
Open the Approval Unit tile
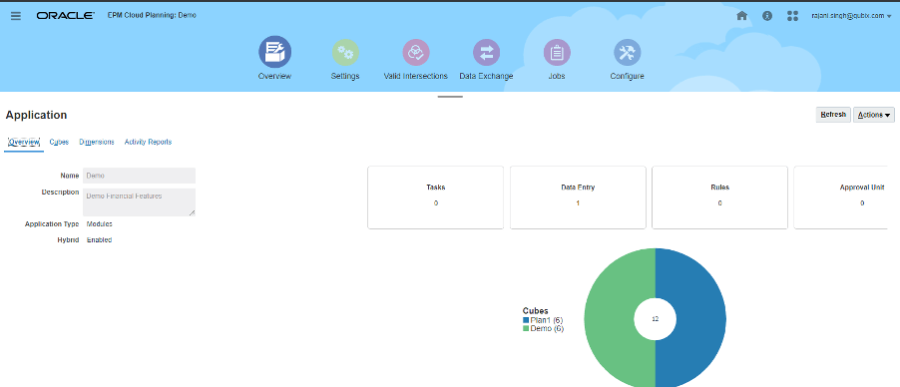point(841,197)
